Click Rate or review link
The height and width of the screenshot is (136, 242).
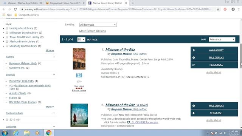pos(79,91)
